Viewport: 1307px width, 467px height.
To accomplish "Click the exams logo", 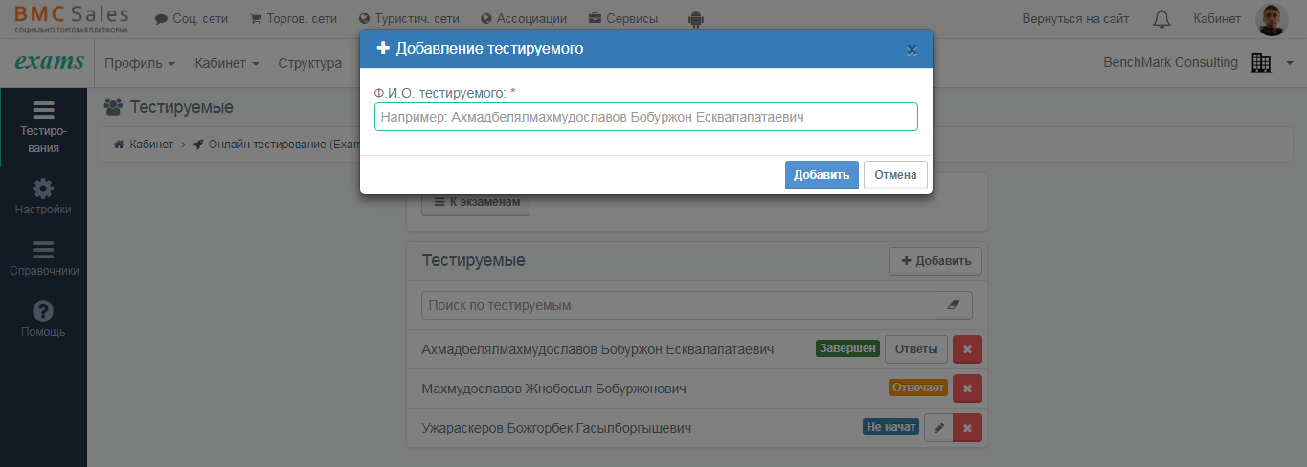I will point(48,63).
